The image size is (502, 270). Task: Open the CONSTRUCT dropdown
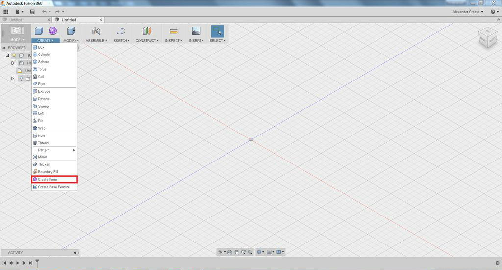pos(147,41)
